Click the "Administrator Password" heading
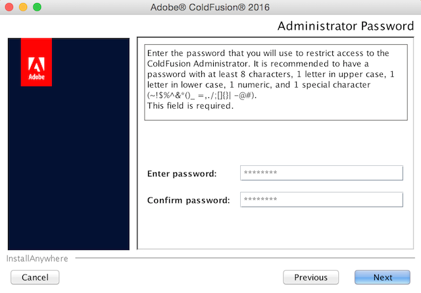The height and width of the screenshot is (293, 421). (x=345, y=26)
